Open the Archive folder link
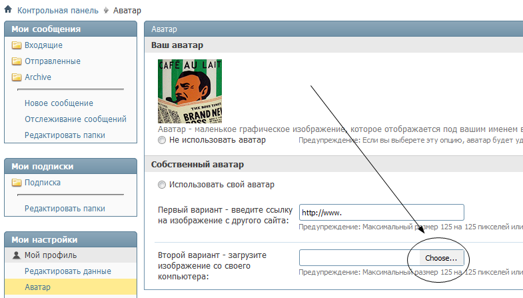Screen dimensions: 523x298 click(38, 77)
